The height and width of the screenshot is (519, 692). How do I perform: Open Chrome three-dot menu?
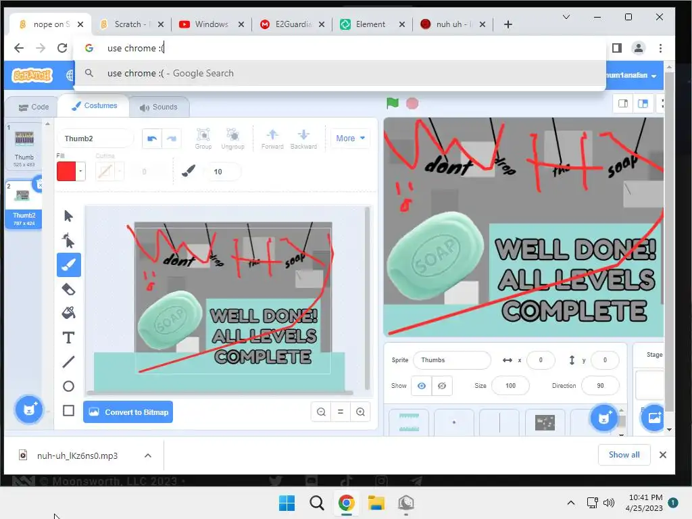pos(660,48)
